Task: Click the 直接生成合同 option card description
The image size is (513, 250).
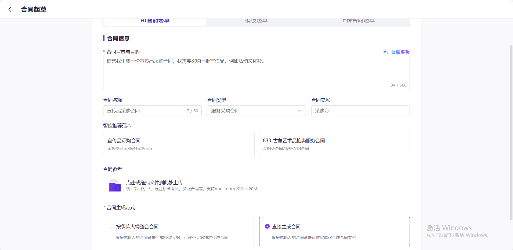Action: point(314,237)
